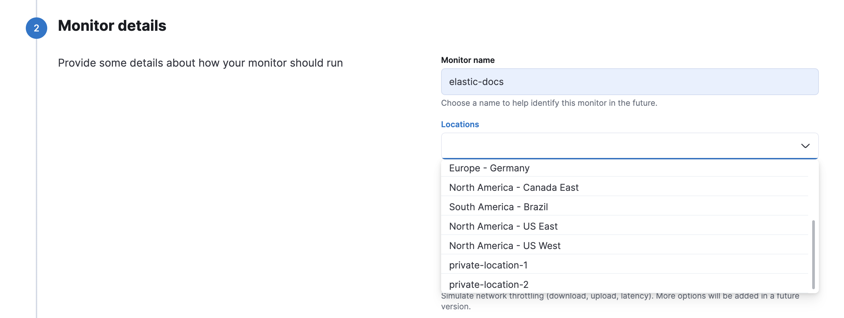Select private-location-2 as monitoring location
The width and height of the screenshot is (844, 318).
point(489,284)
